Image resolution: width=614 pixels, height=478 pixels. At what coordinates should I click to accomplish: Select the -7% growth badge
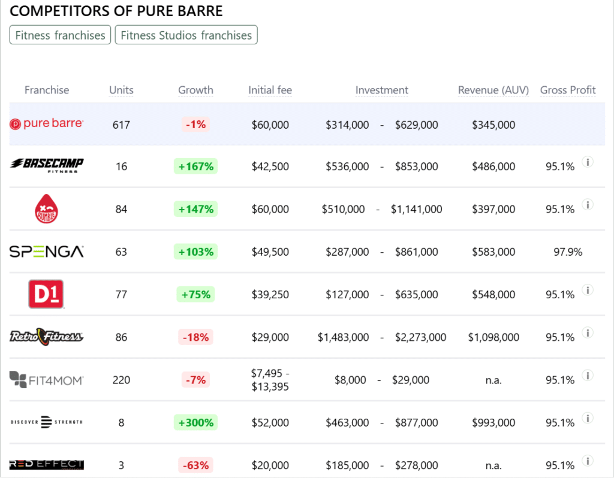[196, 379]
